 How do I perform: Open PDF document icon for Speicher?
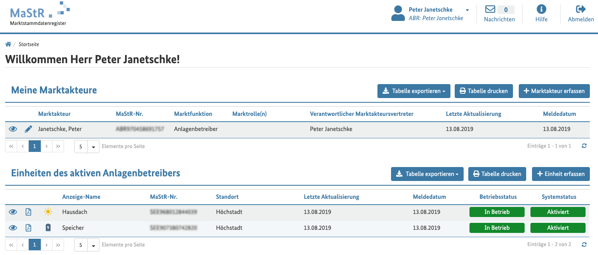tap(28, 227)
